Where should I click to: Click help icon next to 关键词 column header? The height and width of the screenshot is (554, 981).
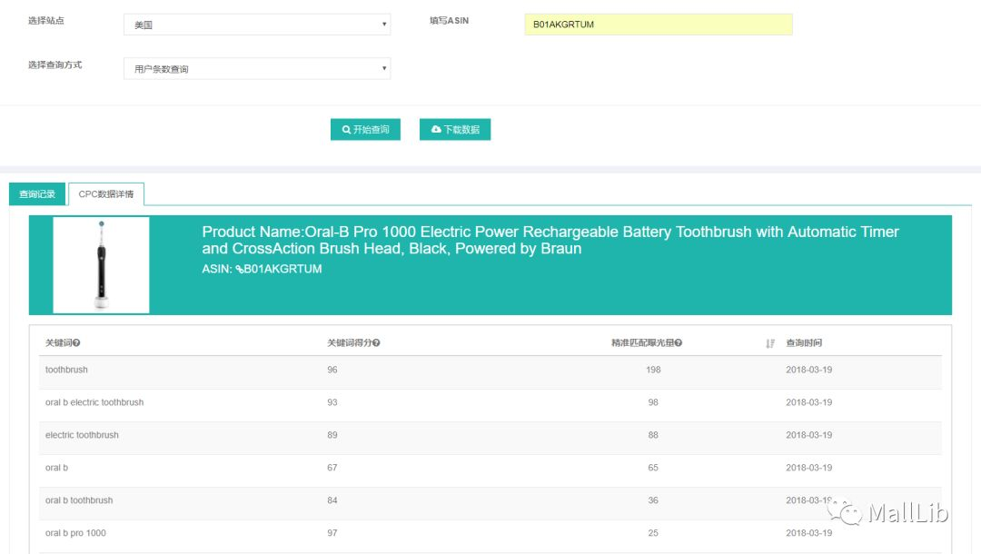point(76,342)
